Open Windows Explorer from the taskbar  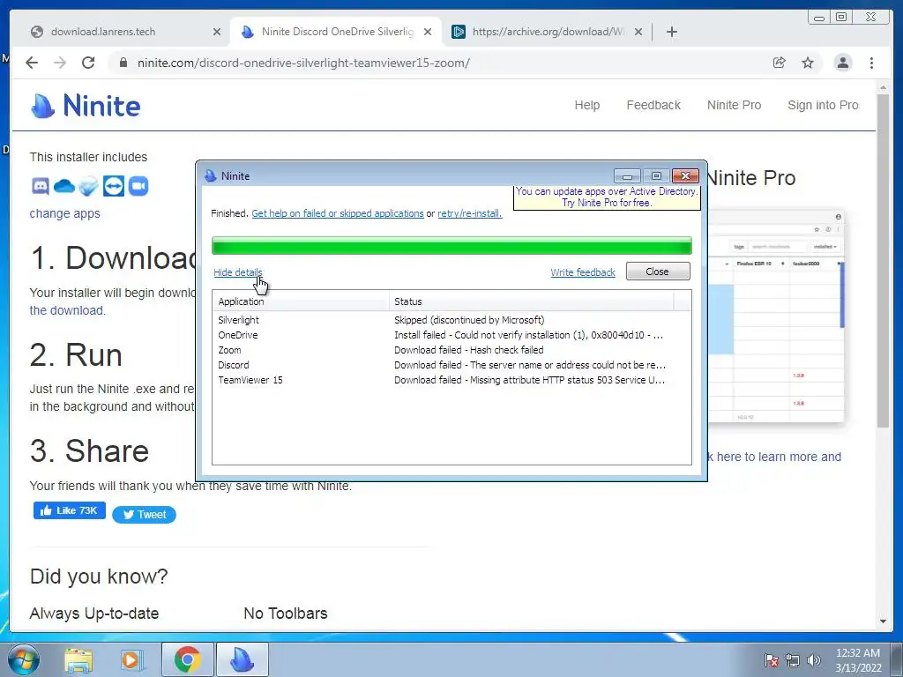point(78,659)
